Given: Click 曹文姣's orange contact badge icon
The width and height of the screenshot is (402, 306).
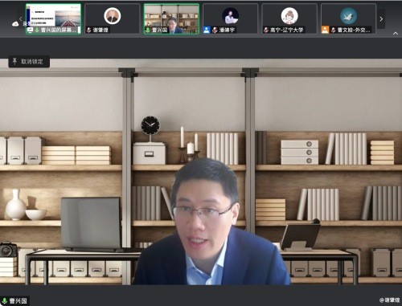Looking at the screenshot, I should (325, 30).
